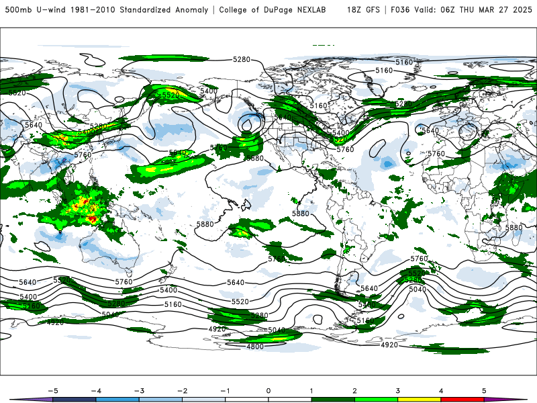Click the '0' colorbar tick label

click(268, 391)
